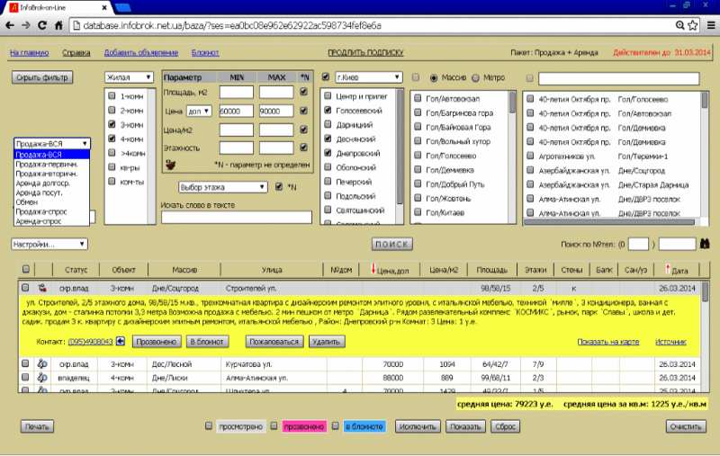720x456 pixels.
Task: Open the г.Киев city dropdown
Action: click(369, 77)
